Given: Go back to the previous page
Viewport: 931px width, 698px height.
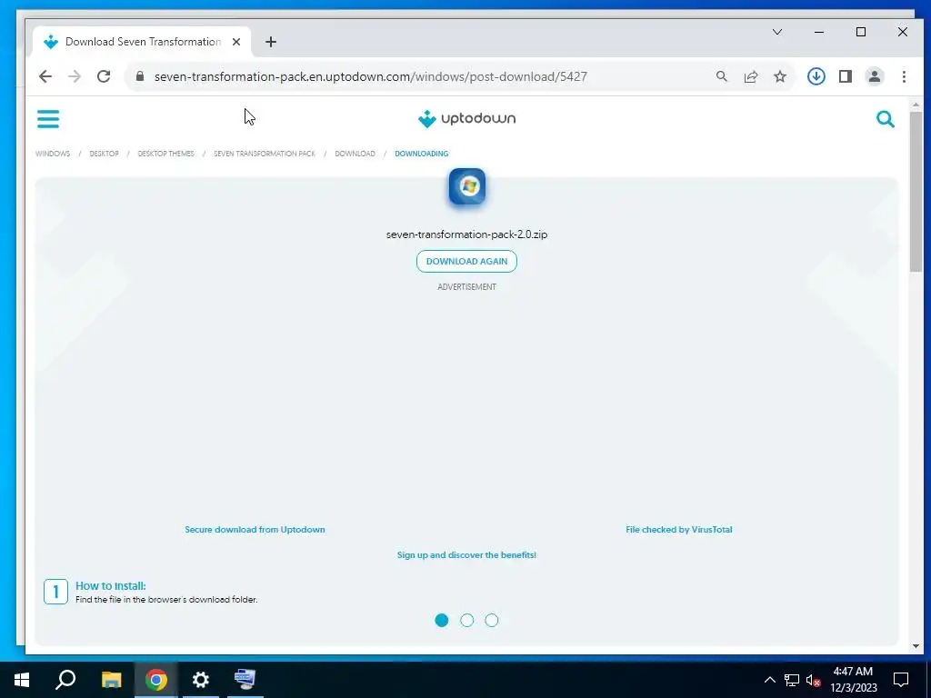Looking at the screenshot, I should coord(45,76).
